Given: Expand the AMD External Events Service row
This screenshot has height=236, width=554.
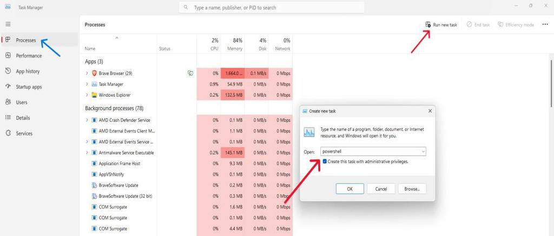Looking at the screenshot, I should point(87,142).
